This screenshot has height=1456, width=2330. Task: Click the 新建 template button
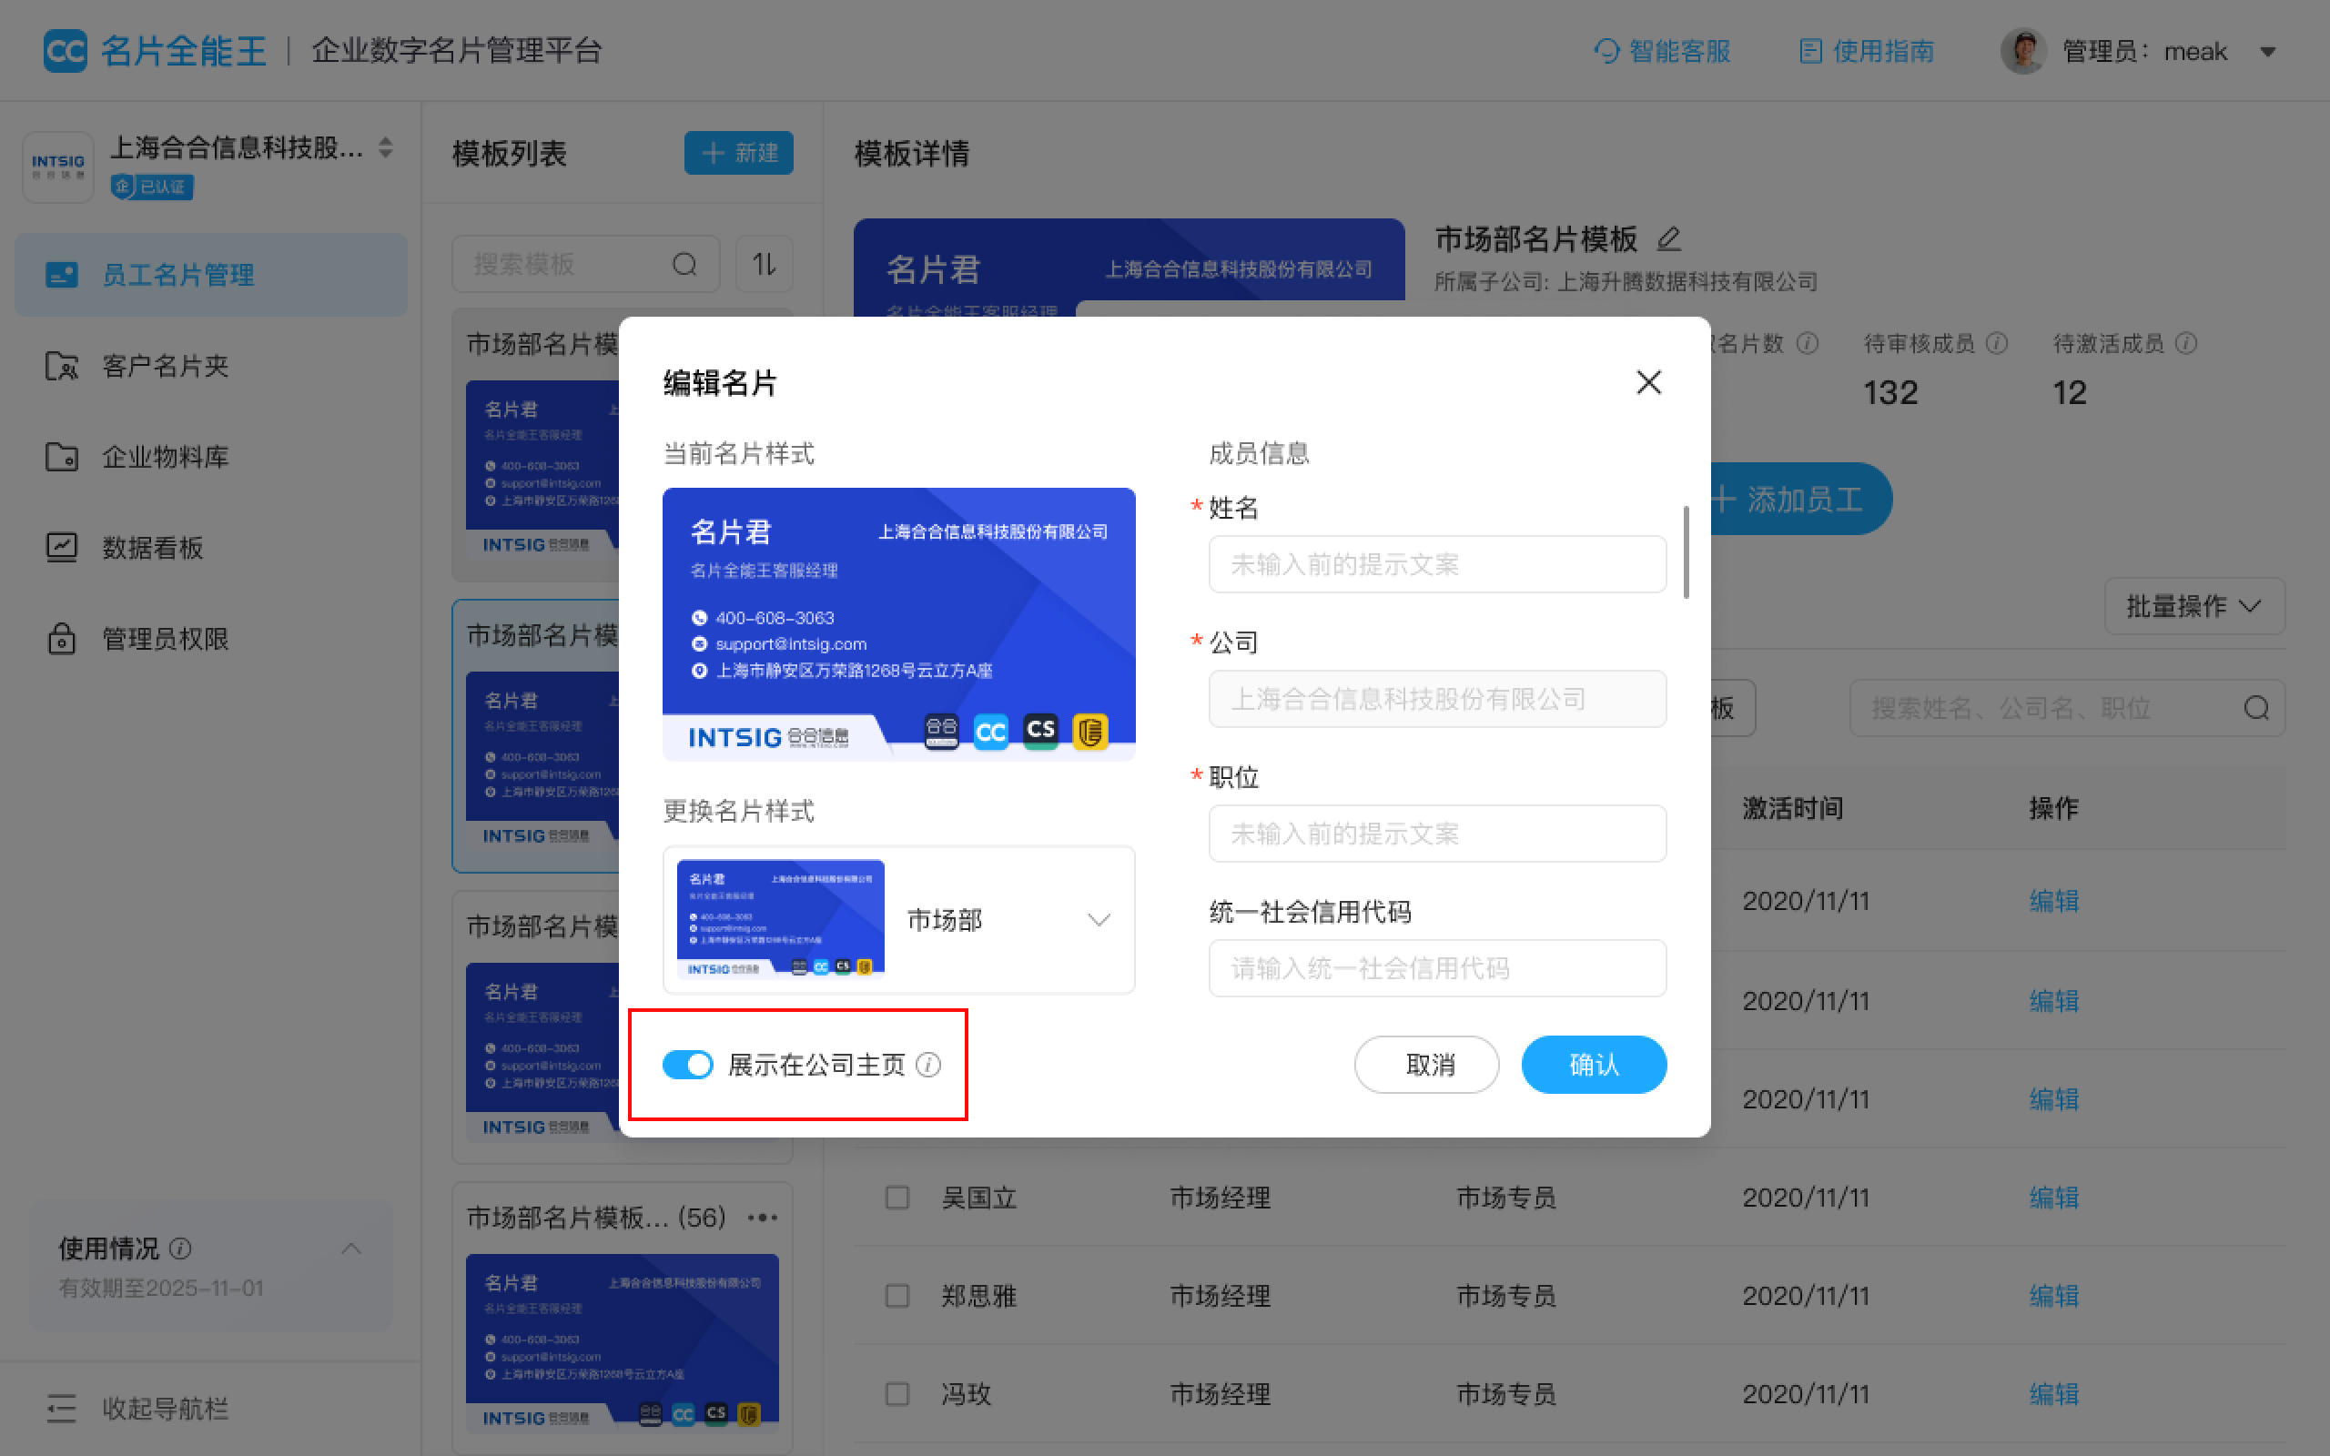[738, 153]
